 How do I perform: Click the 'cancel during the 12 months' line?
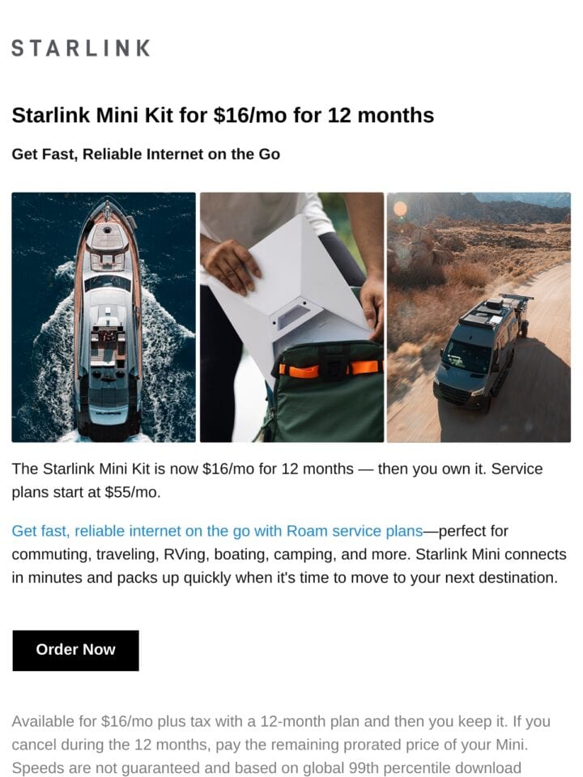click(270, 745)
